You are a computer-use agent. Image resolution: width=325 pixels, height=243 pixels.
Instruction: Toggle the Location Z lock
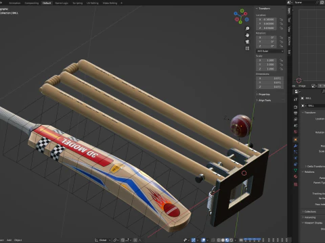click(x=281, y=28)
